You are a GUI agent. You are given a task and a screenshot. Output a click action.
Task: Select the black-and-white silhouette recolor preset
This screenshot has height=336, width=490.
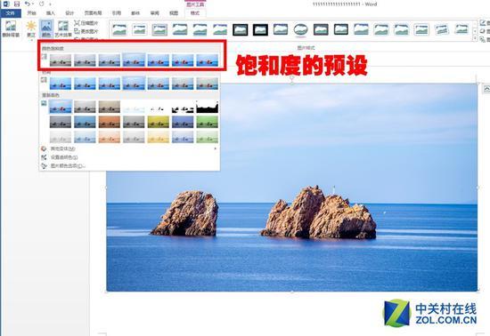[x=208, y=107]
